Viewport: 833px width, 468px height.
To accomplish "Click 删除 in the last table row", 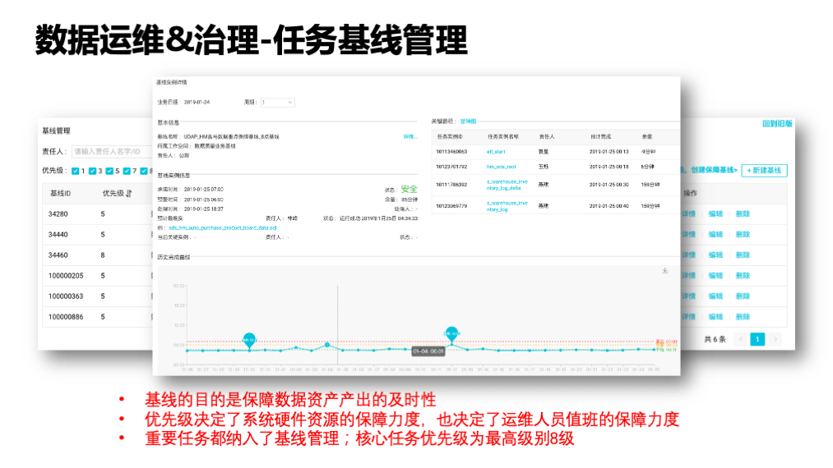I will pyautogui.click(x=743, y=316).
